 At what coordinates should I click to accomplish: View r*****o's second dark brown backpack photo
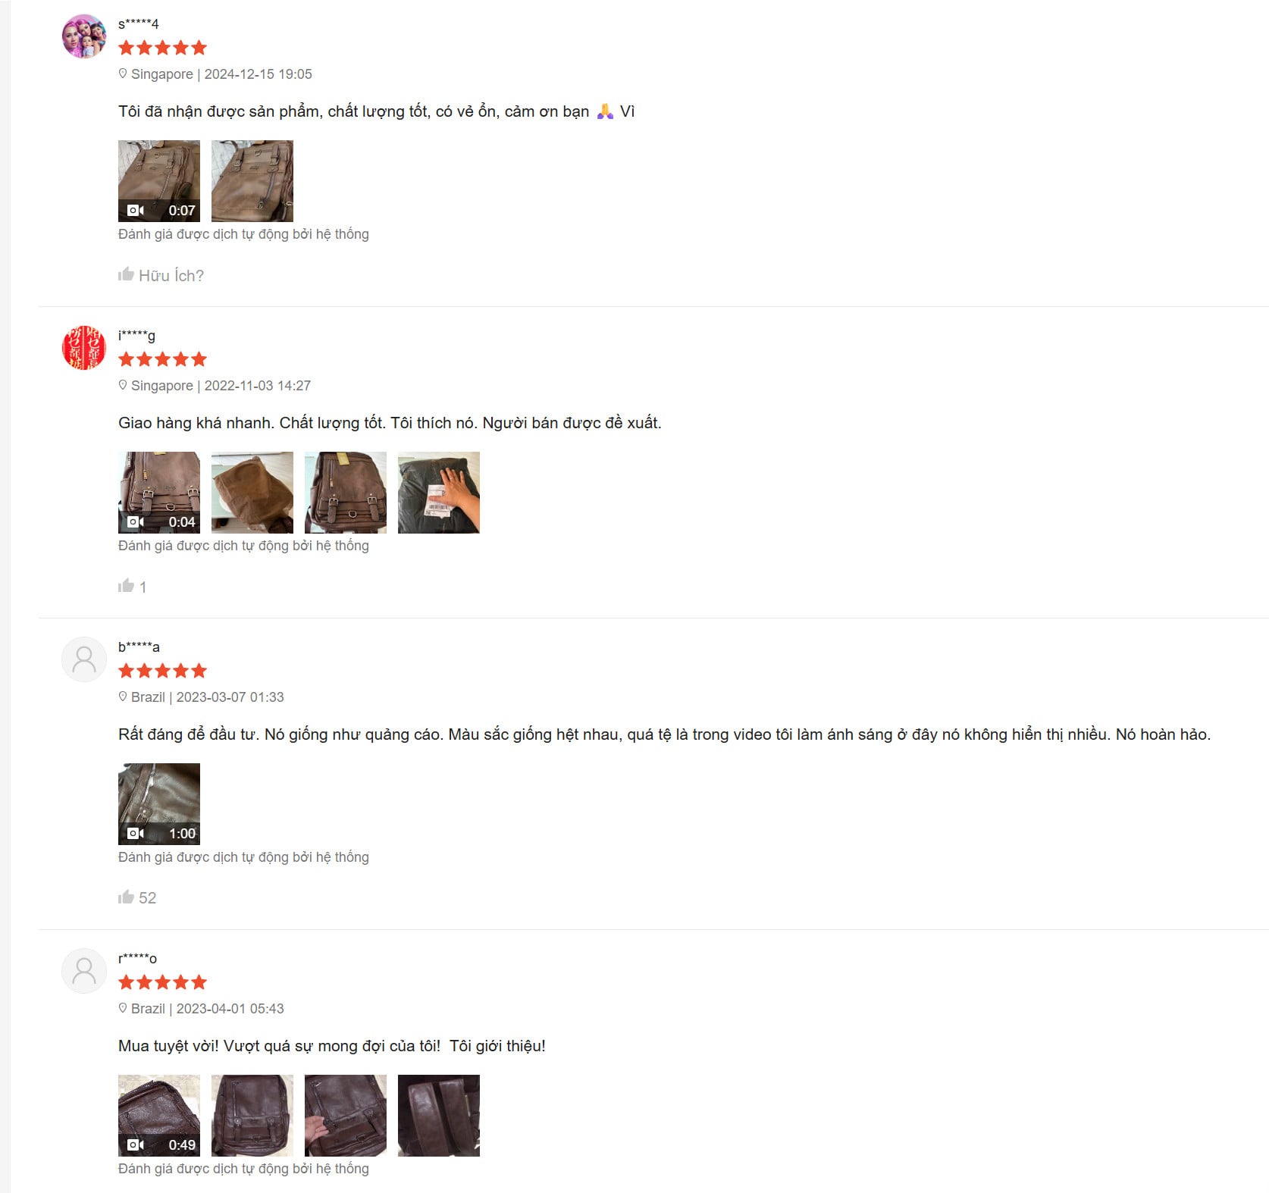tap(252, 1116)
